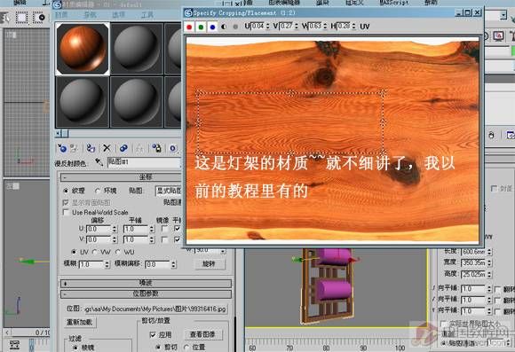Toggle the V tile checkbox
Screen dimensions: 515x352
(x=178, y=239)
